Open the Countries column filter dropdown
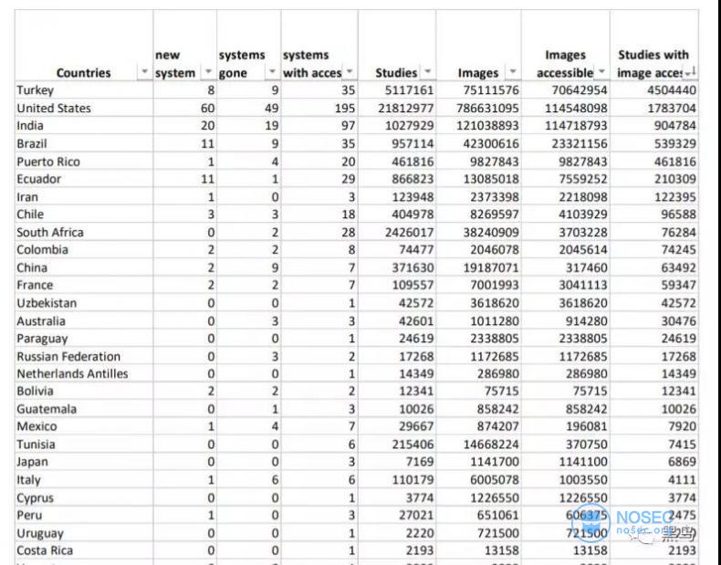Image resolution: width=721 pixels, height=565 pixels. coord(145,73)
